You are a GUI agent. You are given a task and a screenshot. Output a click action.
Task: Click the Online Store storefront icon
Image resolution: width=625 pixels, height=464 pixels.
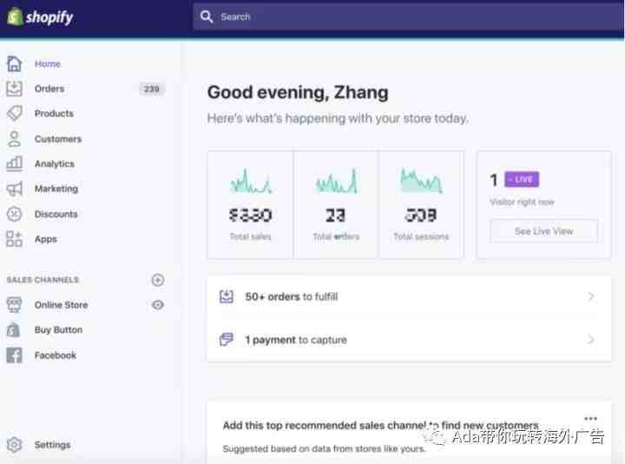click(15, 305)
